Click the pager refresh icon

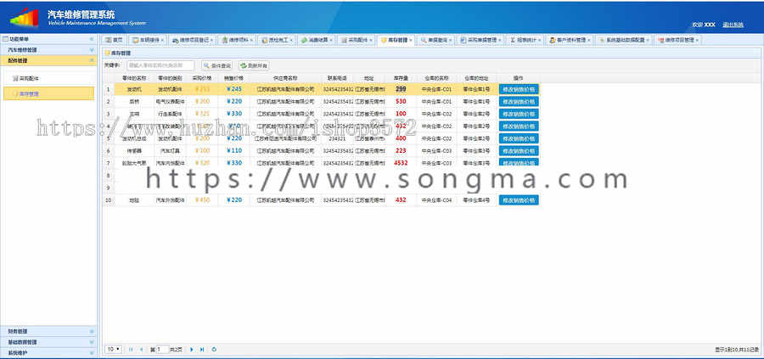tap(215, 350)
